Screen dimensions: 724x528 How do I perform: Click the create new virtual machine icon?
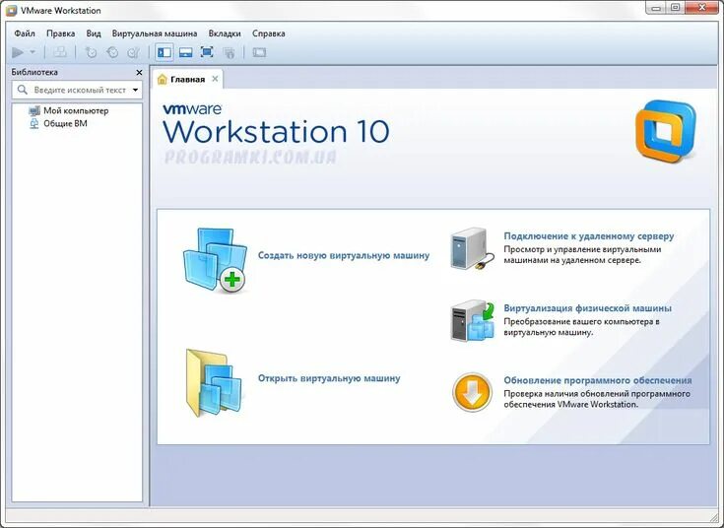click(x=216, y=260)
